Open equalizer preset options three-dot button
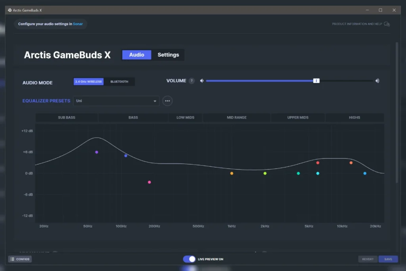 [x=167, y=101]
